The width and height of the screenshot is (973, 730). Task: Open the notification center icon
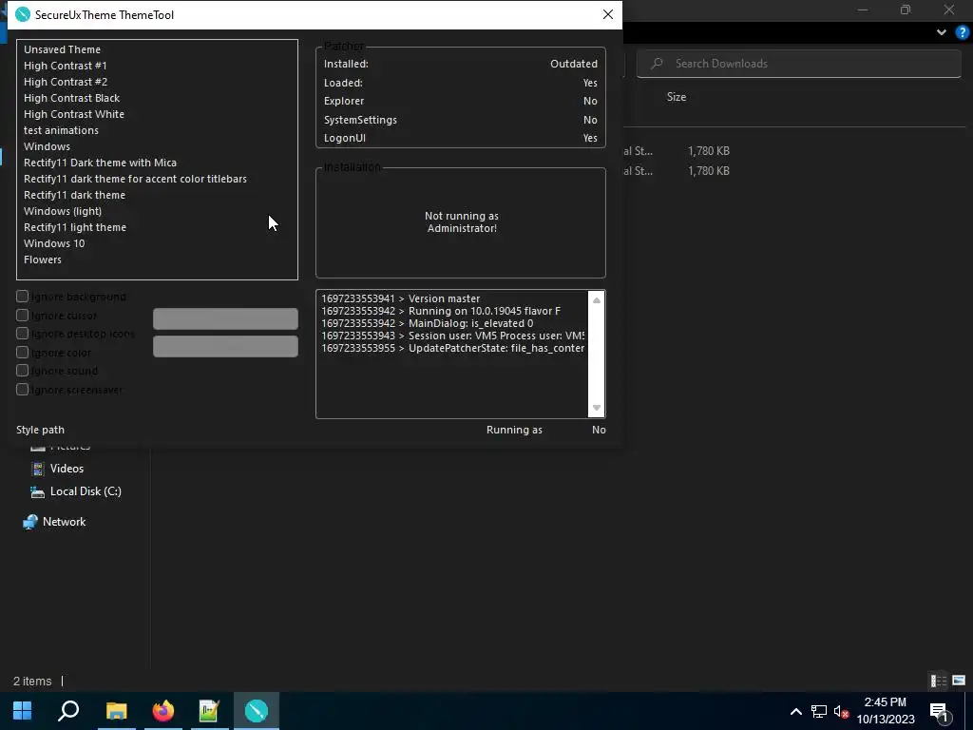[x=940, y=712]
